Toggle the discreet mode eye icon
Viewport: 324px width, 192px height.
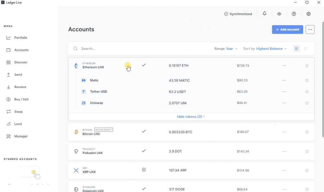[x=279, y=14]
